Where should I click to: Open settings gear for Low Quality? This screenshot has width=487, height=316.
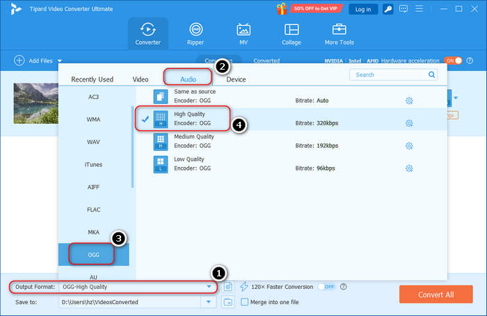(409, 168)
